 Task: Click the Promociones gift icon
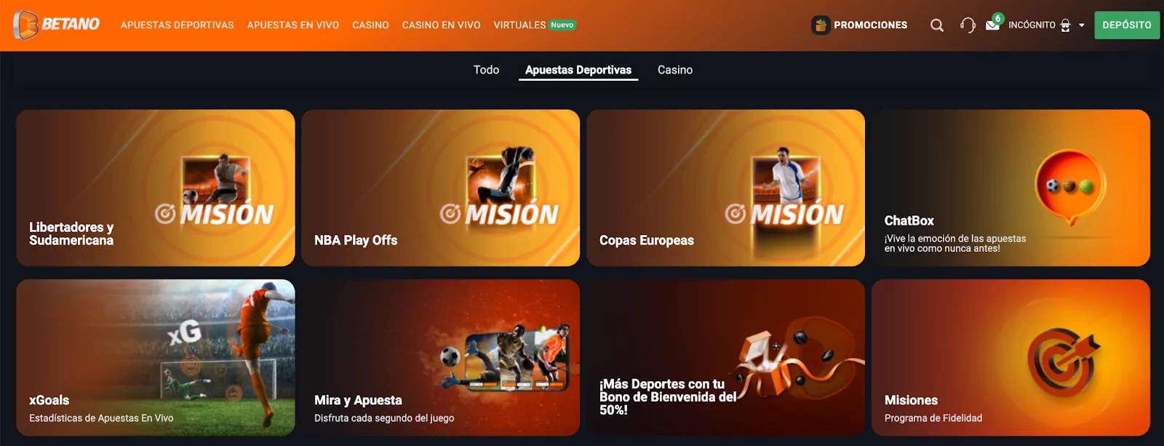pos(821,25)
